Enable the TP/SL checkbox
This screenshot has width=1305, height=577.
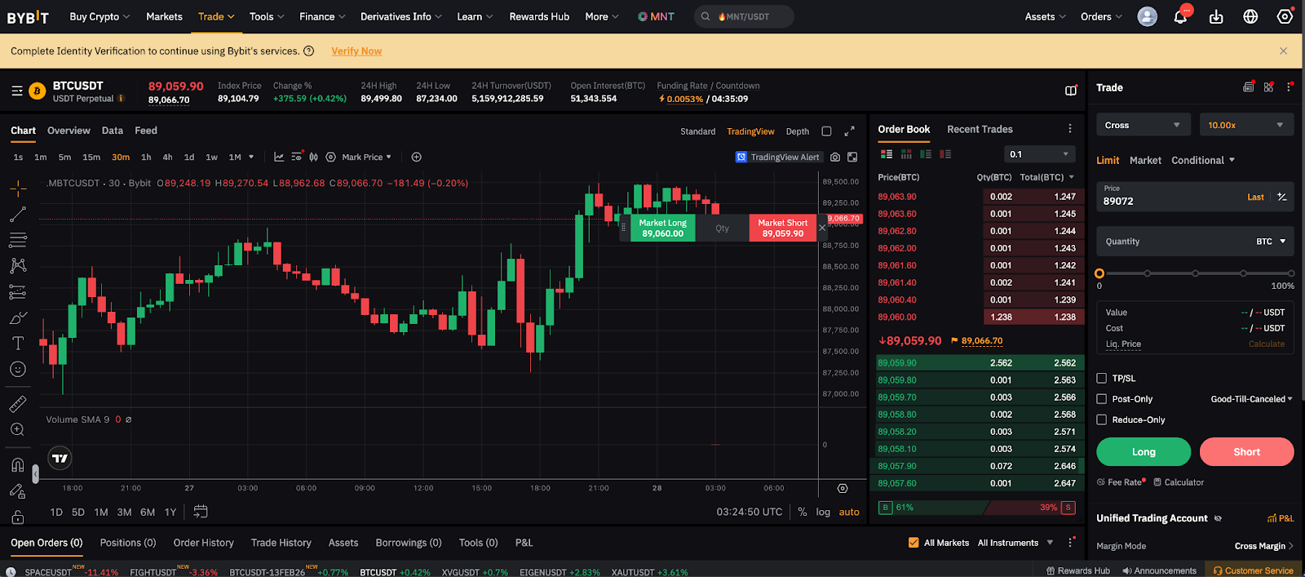[1101, 378]
